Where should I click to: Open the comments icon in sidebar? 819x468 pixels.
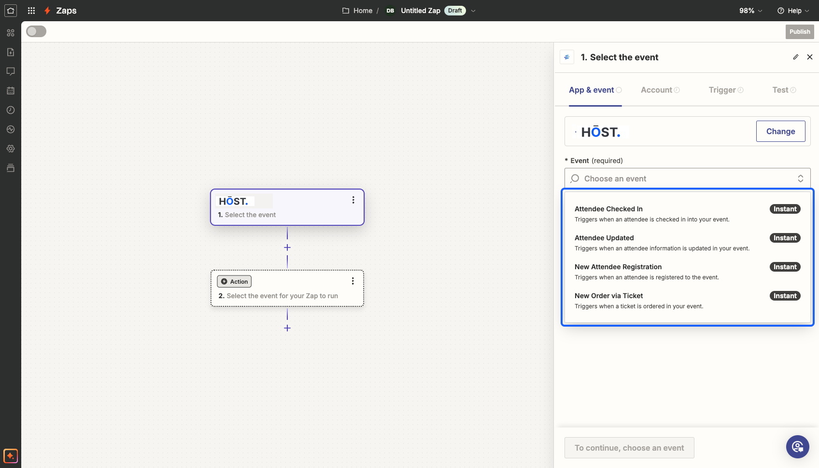tap(11, 71)
